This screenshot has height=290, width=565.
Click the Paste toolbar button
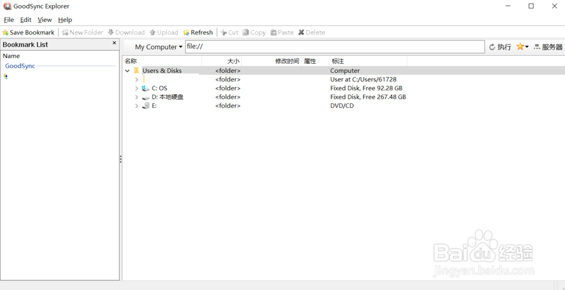(x=282, y=32)
